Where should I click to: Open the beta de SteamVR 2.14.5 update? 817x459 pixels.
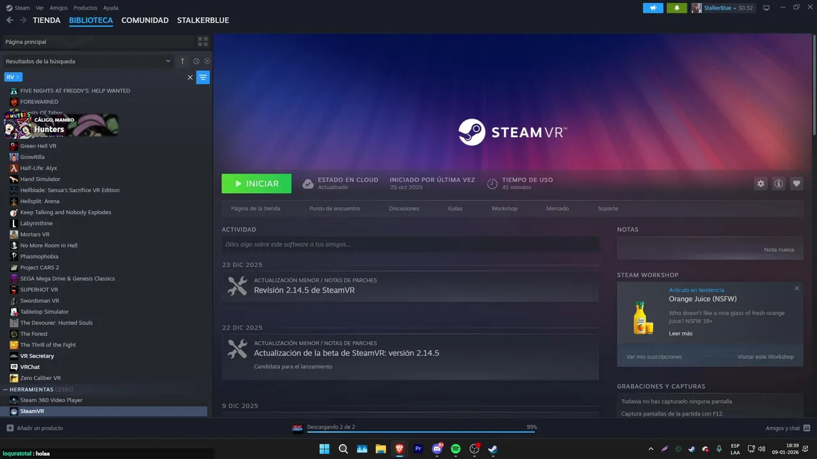coord(410,356)
